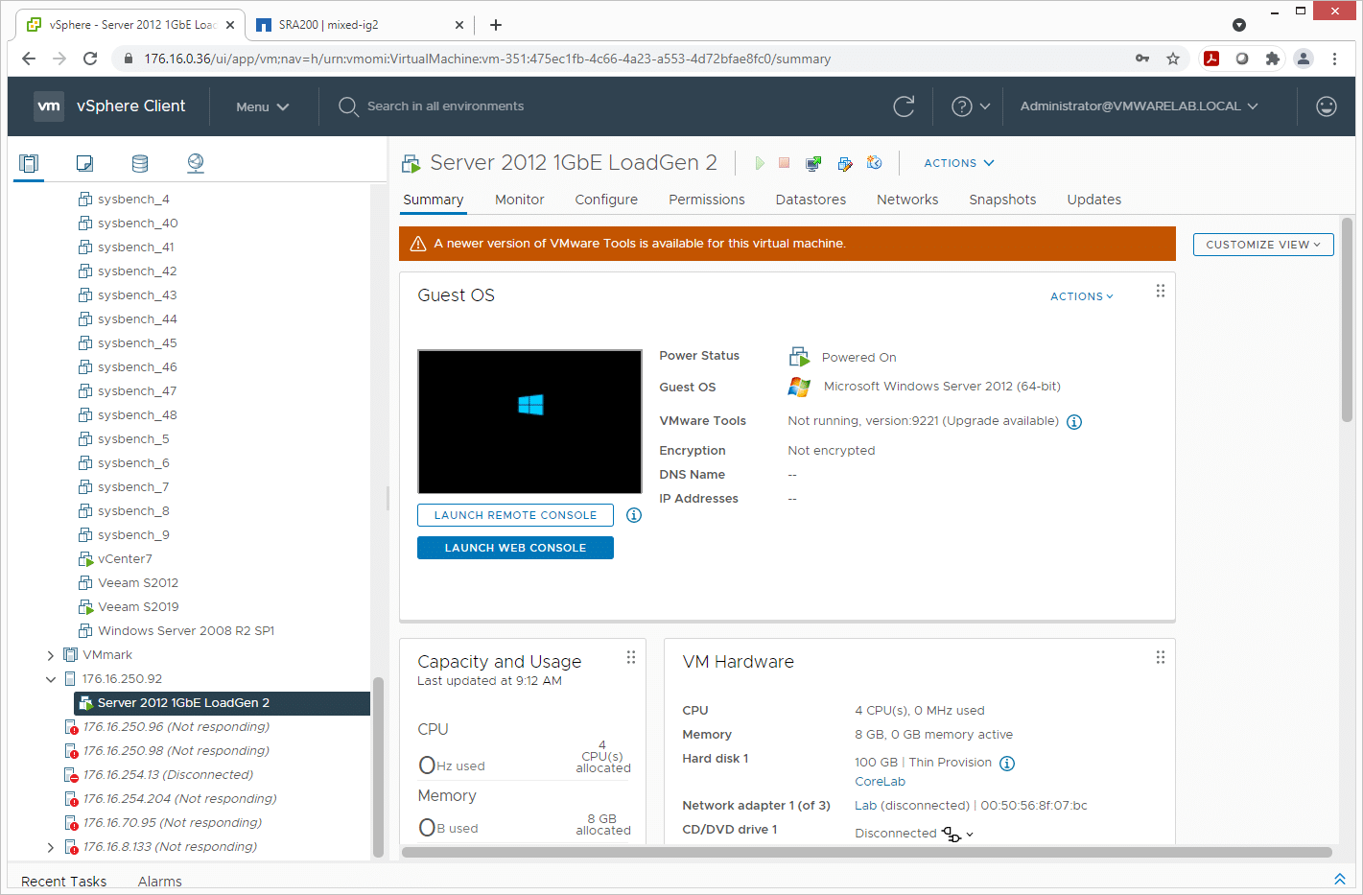Open the Alarms pane
The height and width of the screenshot is (895, 1363).
point(159,882)
